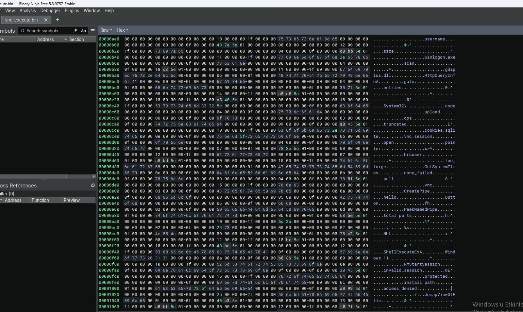
Task: Open the Plugins menu
Action: point(72,10)
